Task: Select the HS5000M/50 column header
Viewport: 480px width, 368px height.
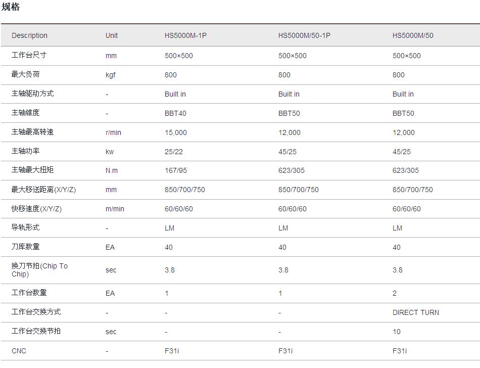Action: [413, 35]
